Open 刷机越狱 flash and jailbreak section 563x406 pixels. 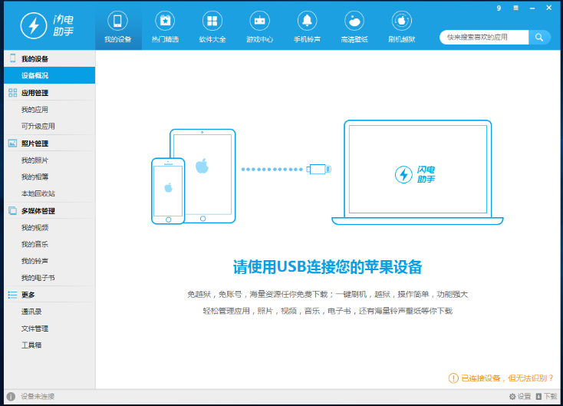(402, 27)
